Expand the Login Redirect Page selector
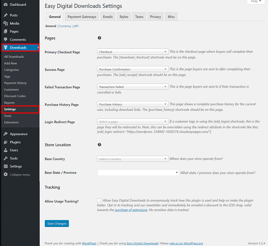The height and width of the screenshot is (246, 268). (x=132, y=122)
